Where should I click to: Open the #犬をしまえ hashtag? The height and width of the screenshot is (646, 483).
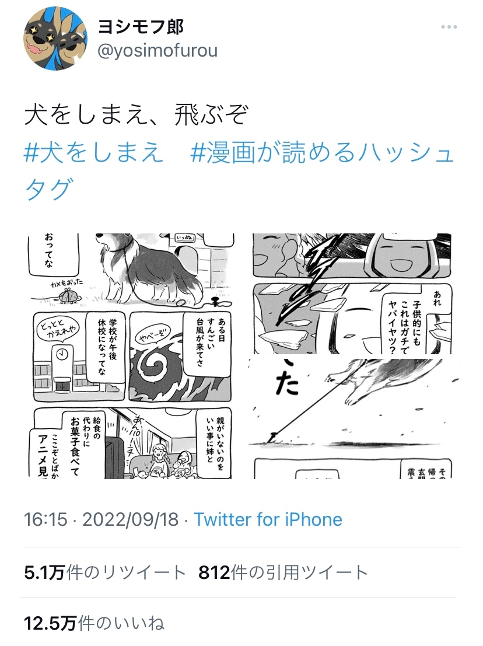[x=94, y=152]
